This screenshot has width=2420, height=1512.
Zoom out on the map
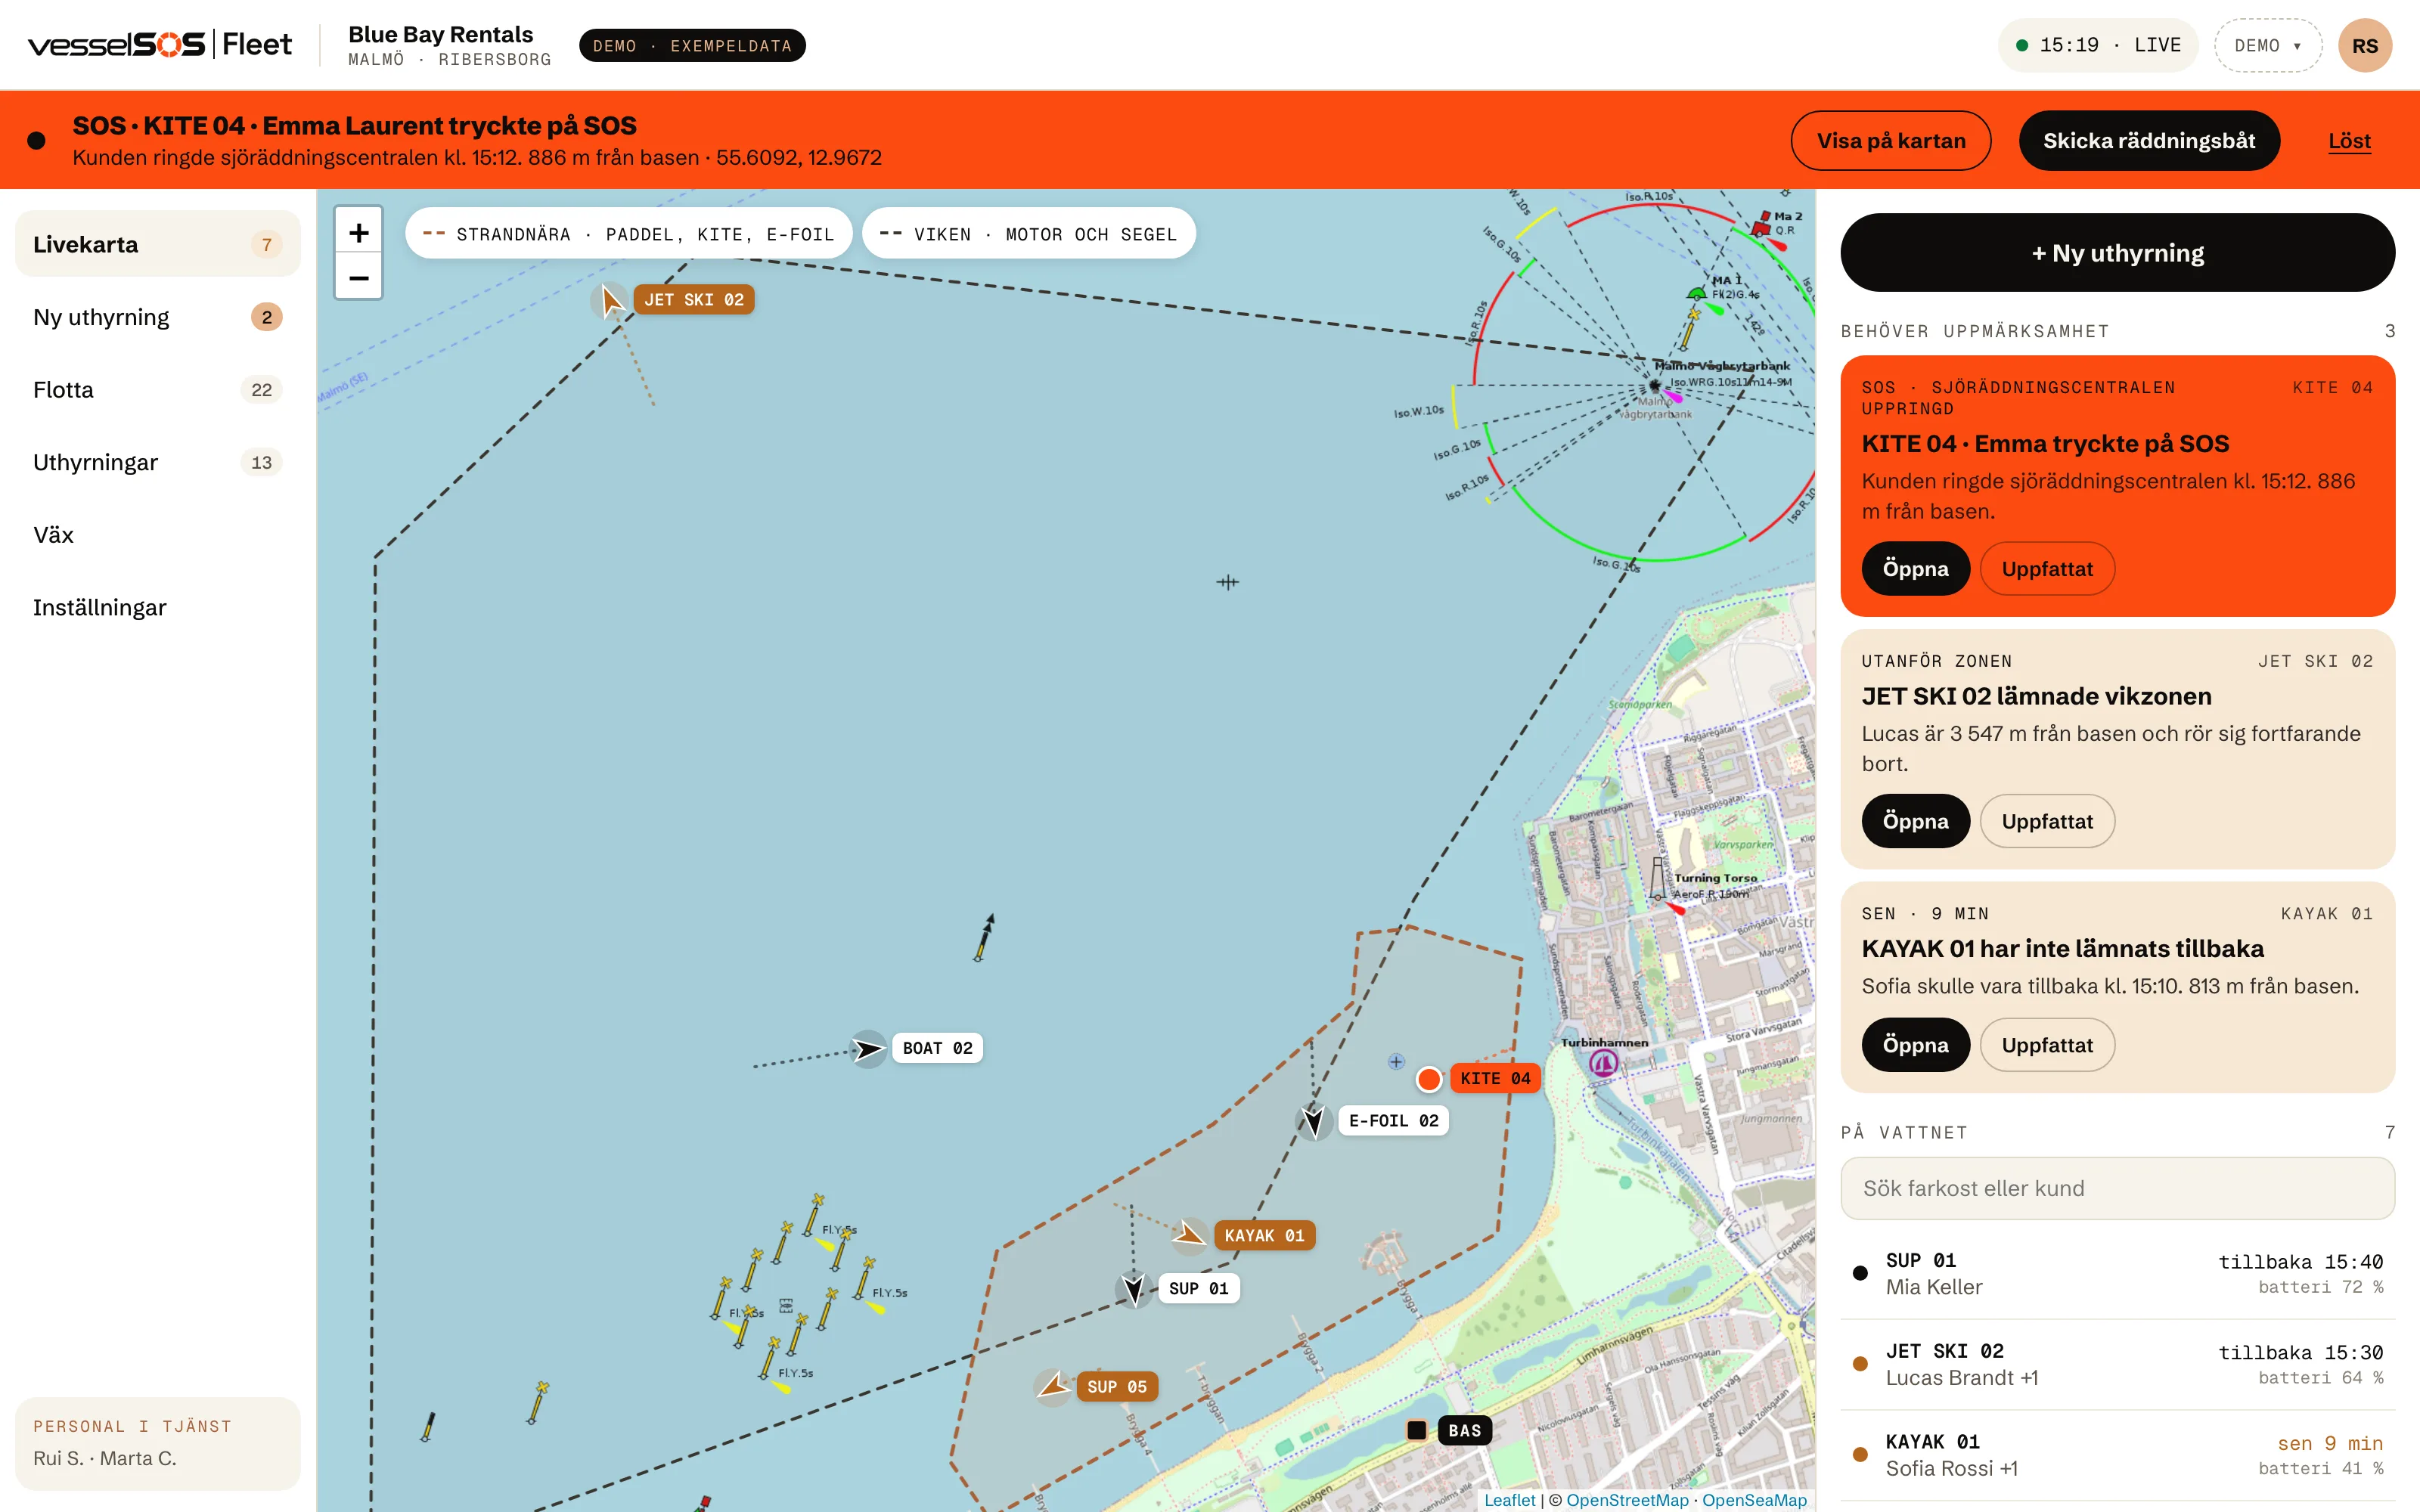358,278
